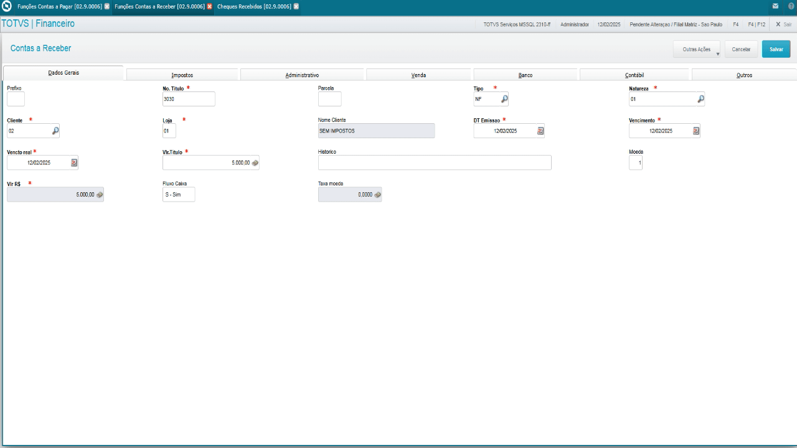Viewport: 797px width, 448px height.
Task: Open the Vencimento calendar icon
Action: [696, 131]
